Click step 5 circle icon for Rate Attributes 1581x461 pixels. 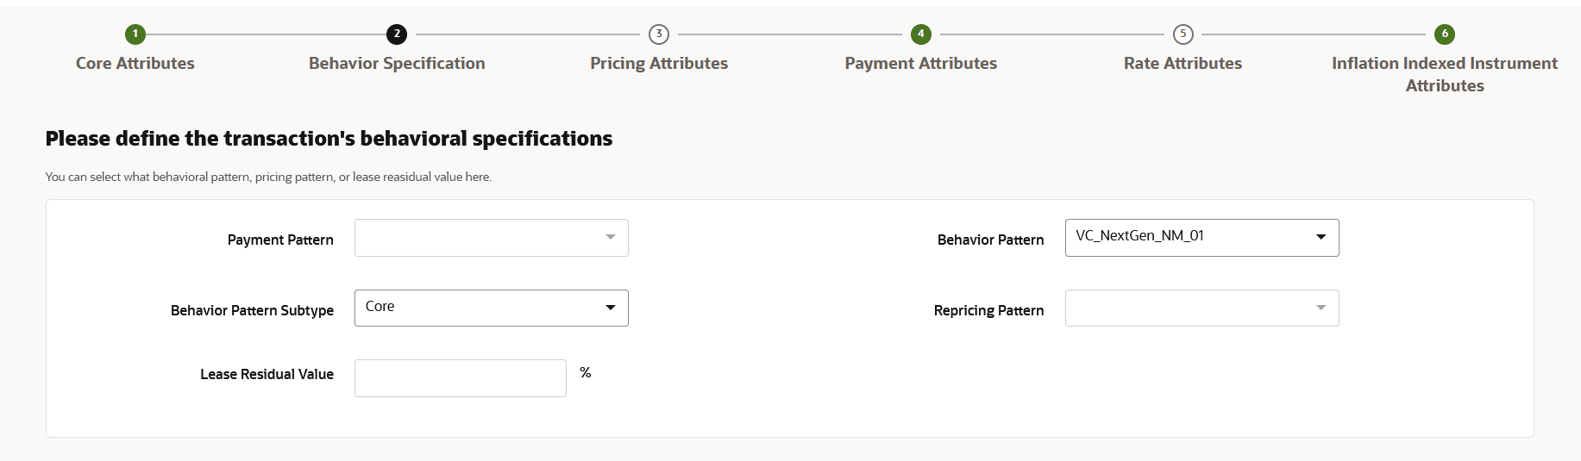tap(1183, 34)
